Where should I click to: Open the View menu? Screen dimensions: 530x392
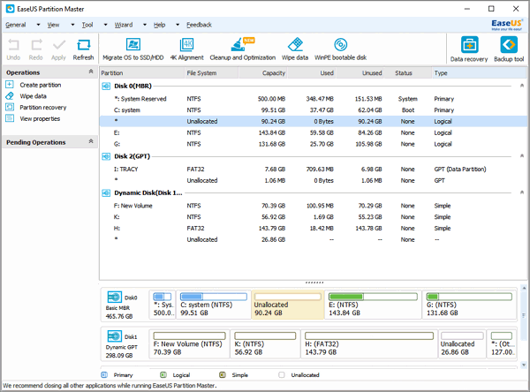tap(53, 25)
